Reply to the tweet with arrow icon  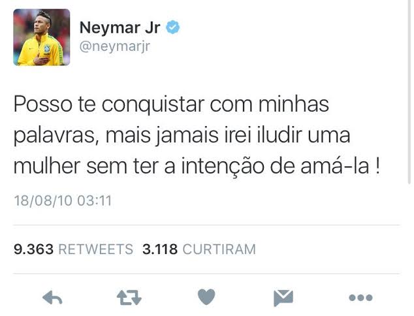coord(52,298)
